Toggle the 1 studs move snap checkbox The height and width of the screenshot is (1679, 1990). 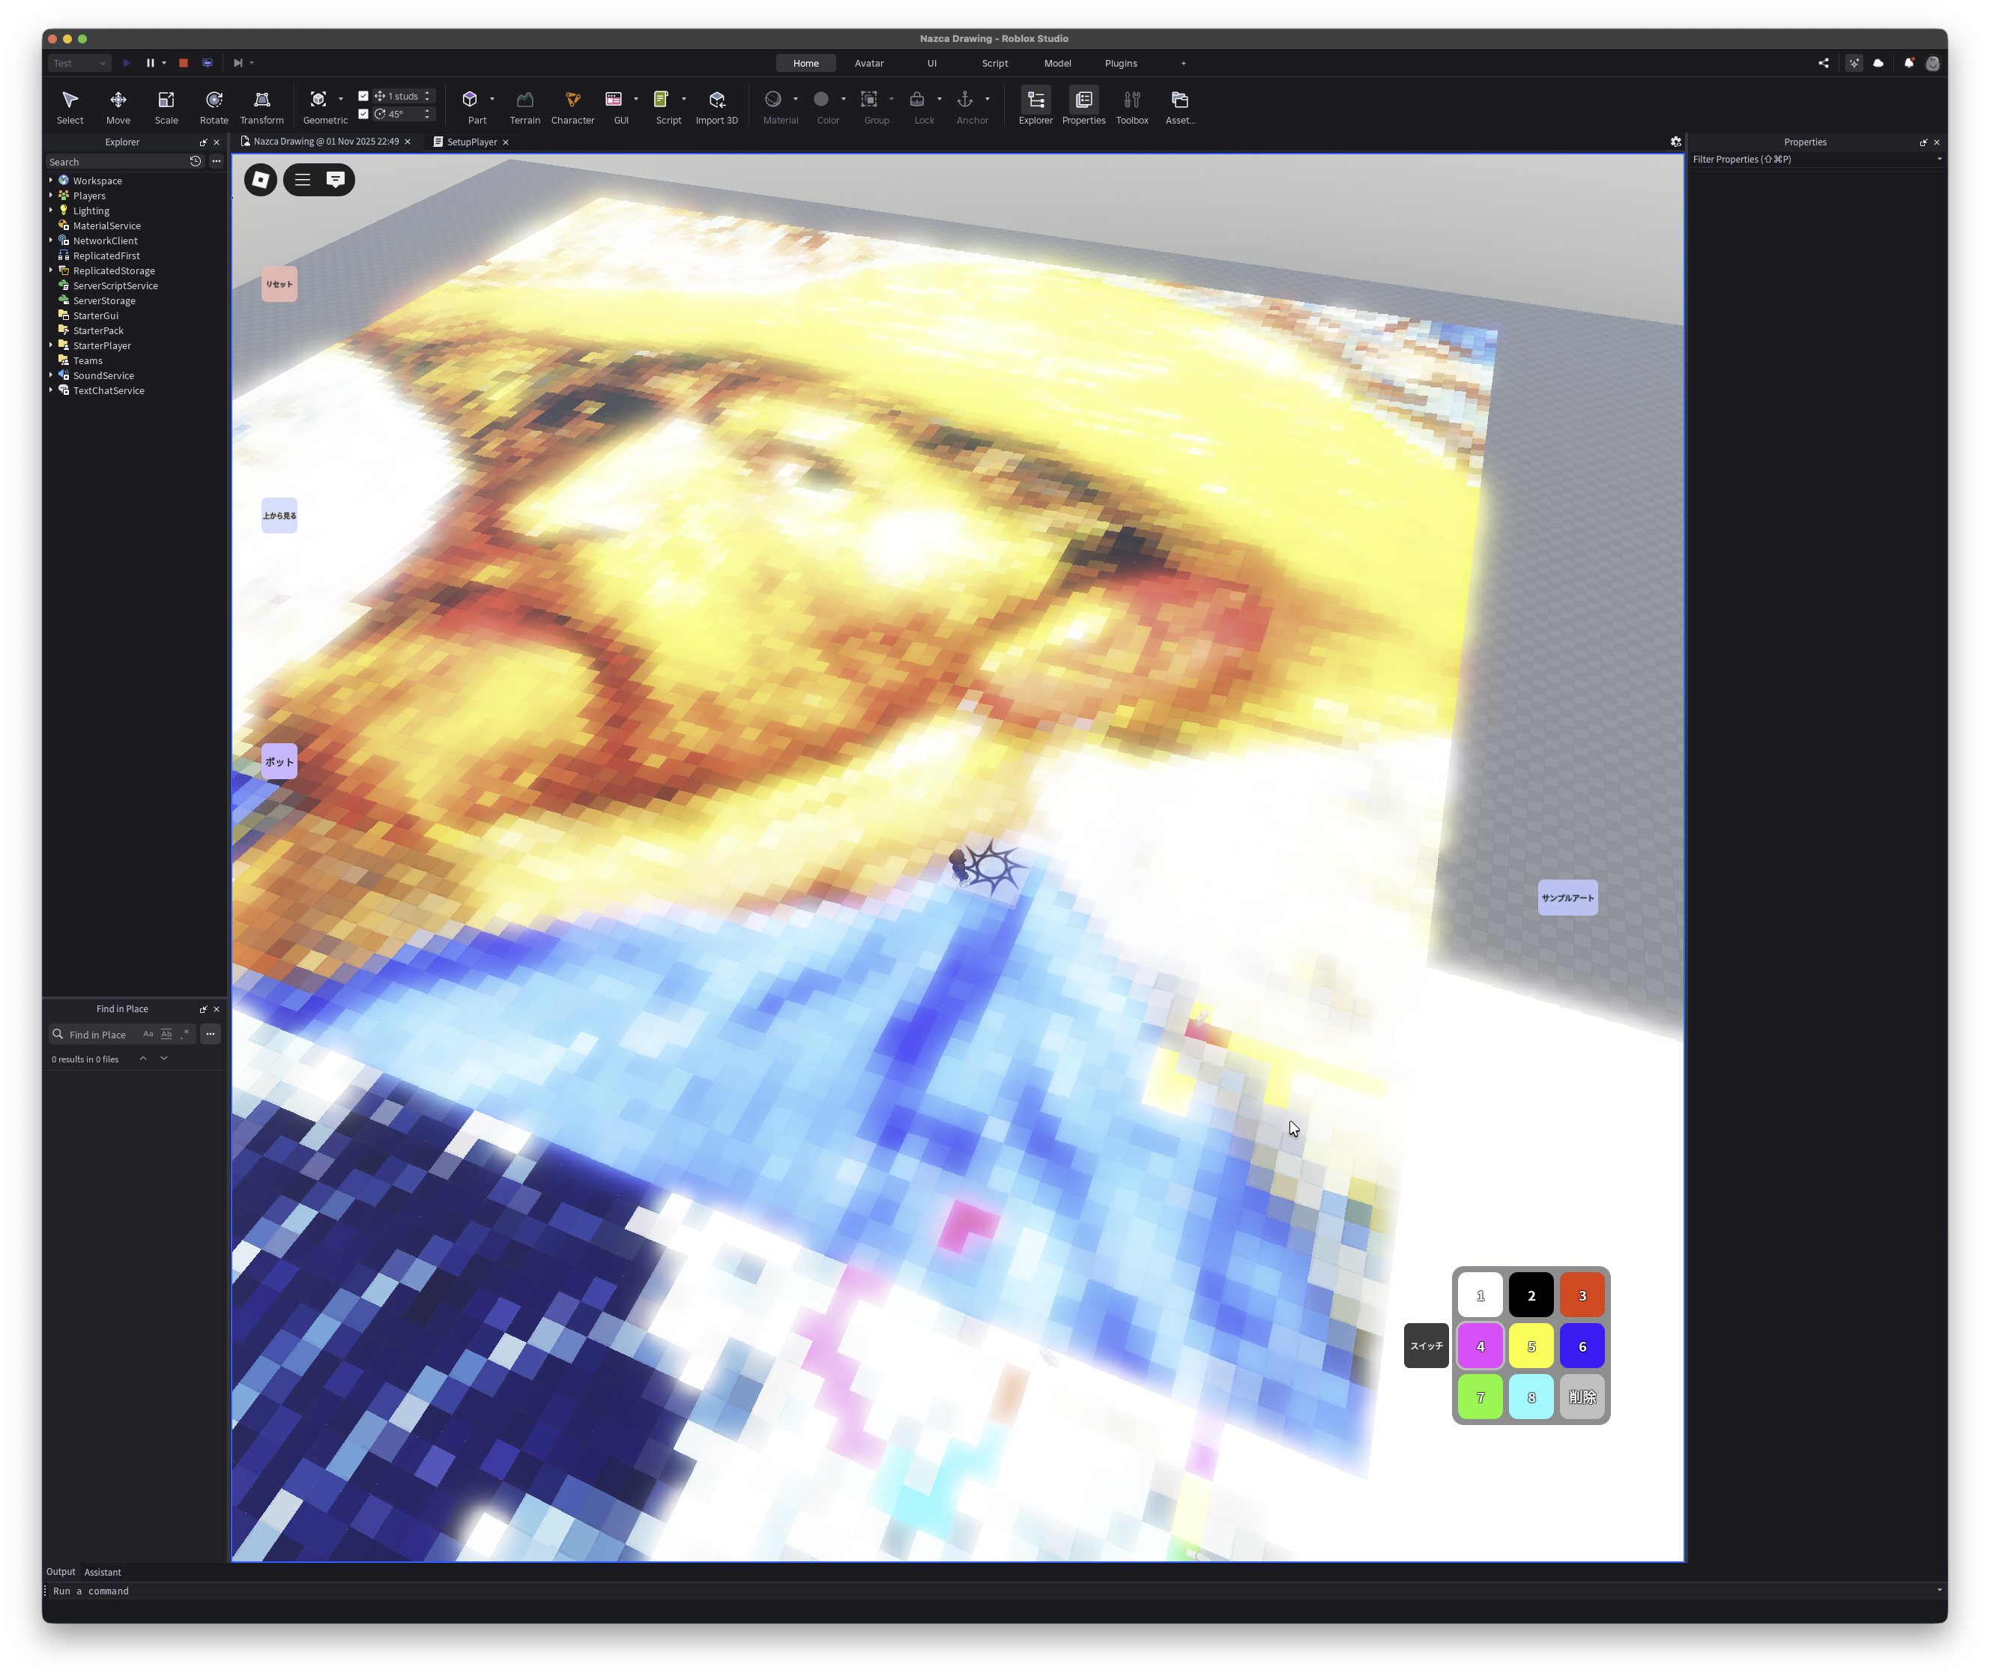(363, 96)
